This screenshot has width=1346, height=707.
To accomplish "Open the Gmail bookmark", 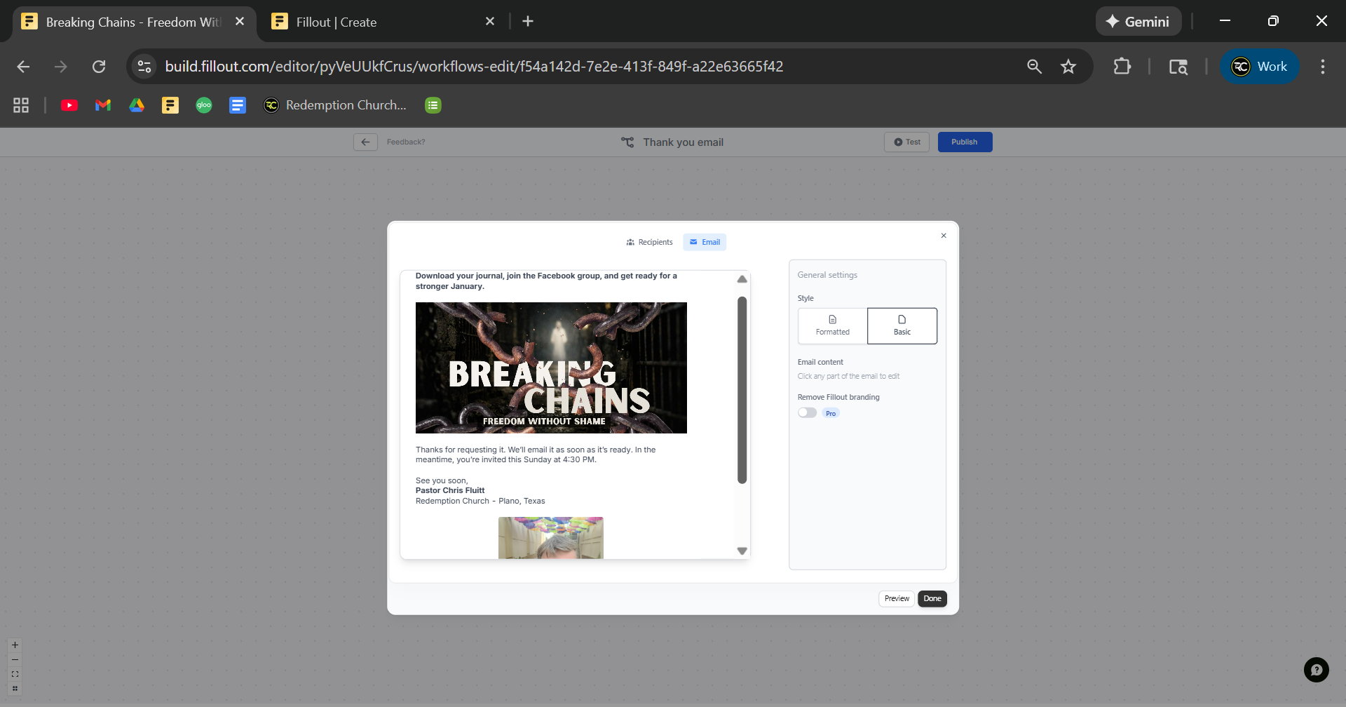I will [103, 105].
